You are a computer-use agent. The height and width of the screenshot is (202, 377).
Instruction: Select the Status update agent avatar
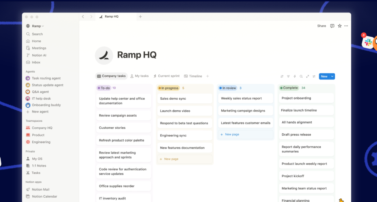(x=28, y=85)
